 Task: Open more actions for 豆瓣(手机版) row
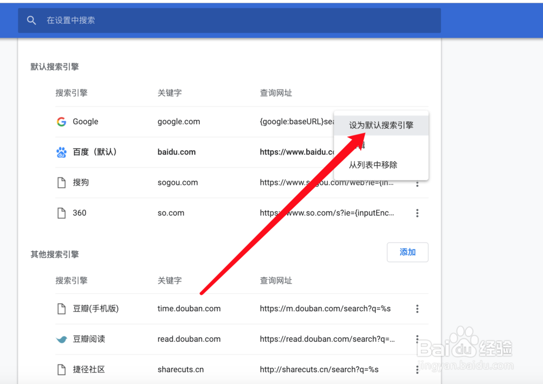(417, 309)
